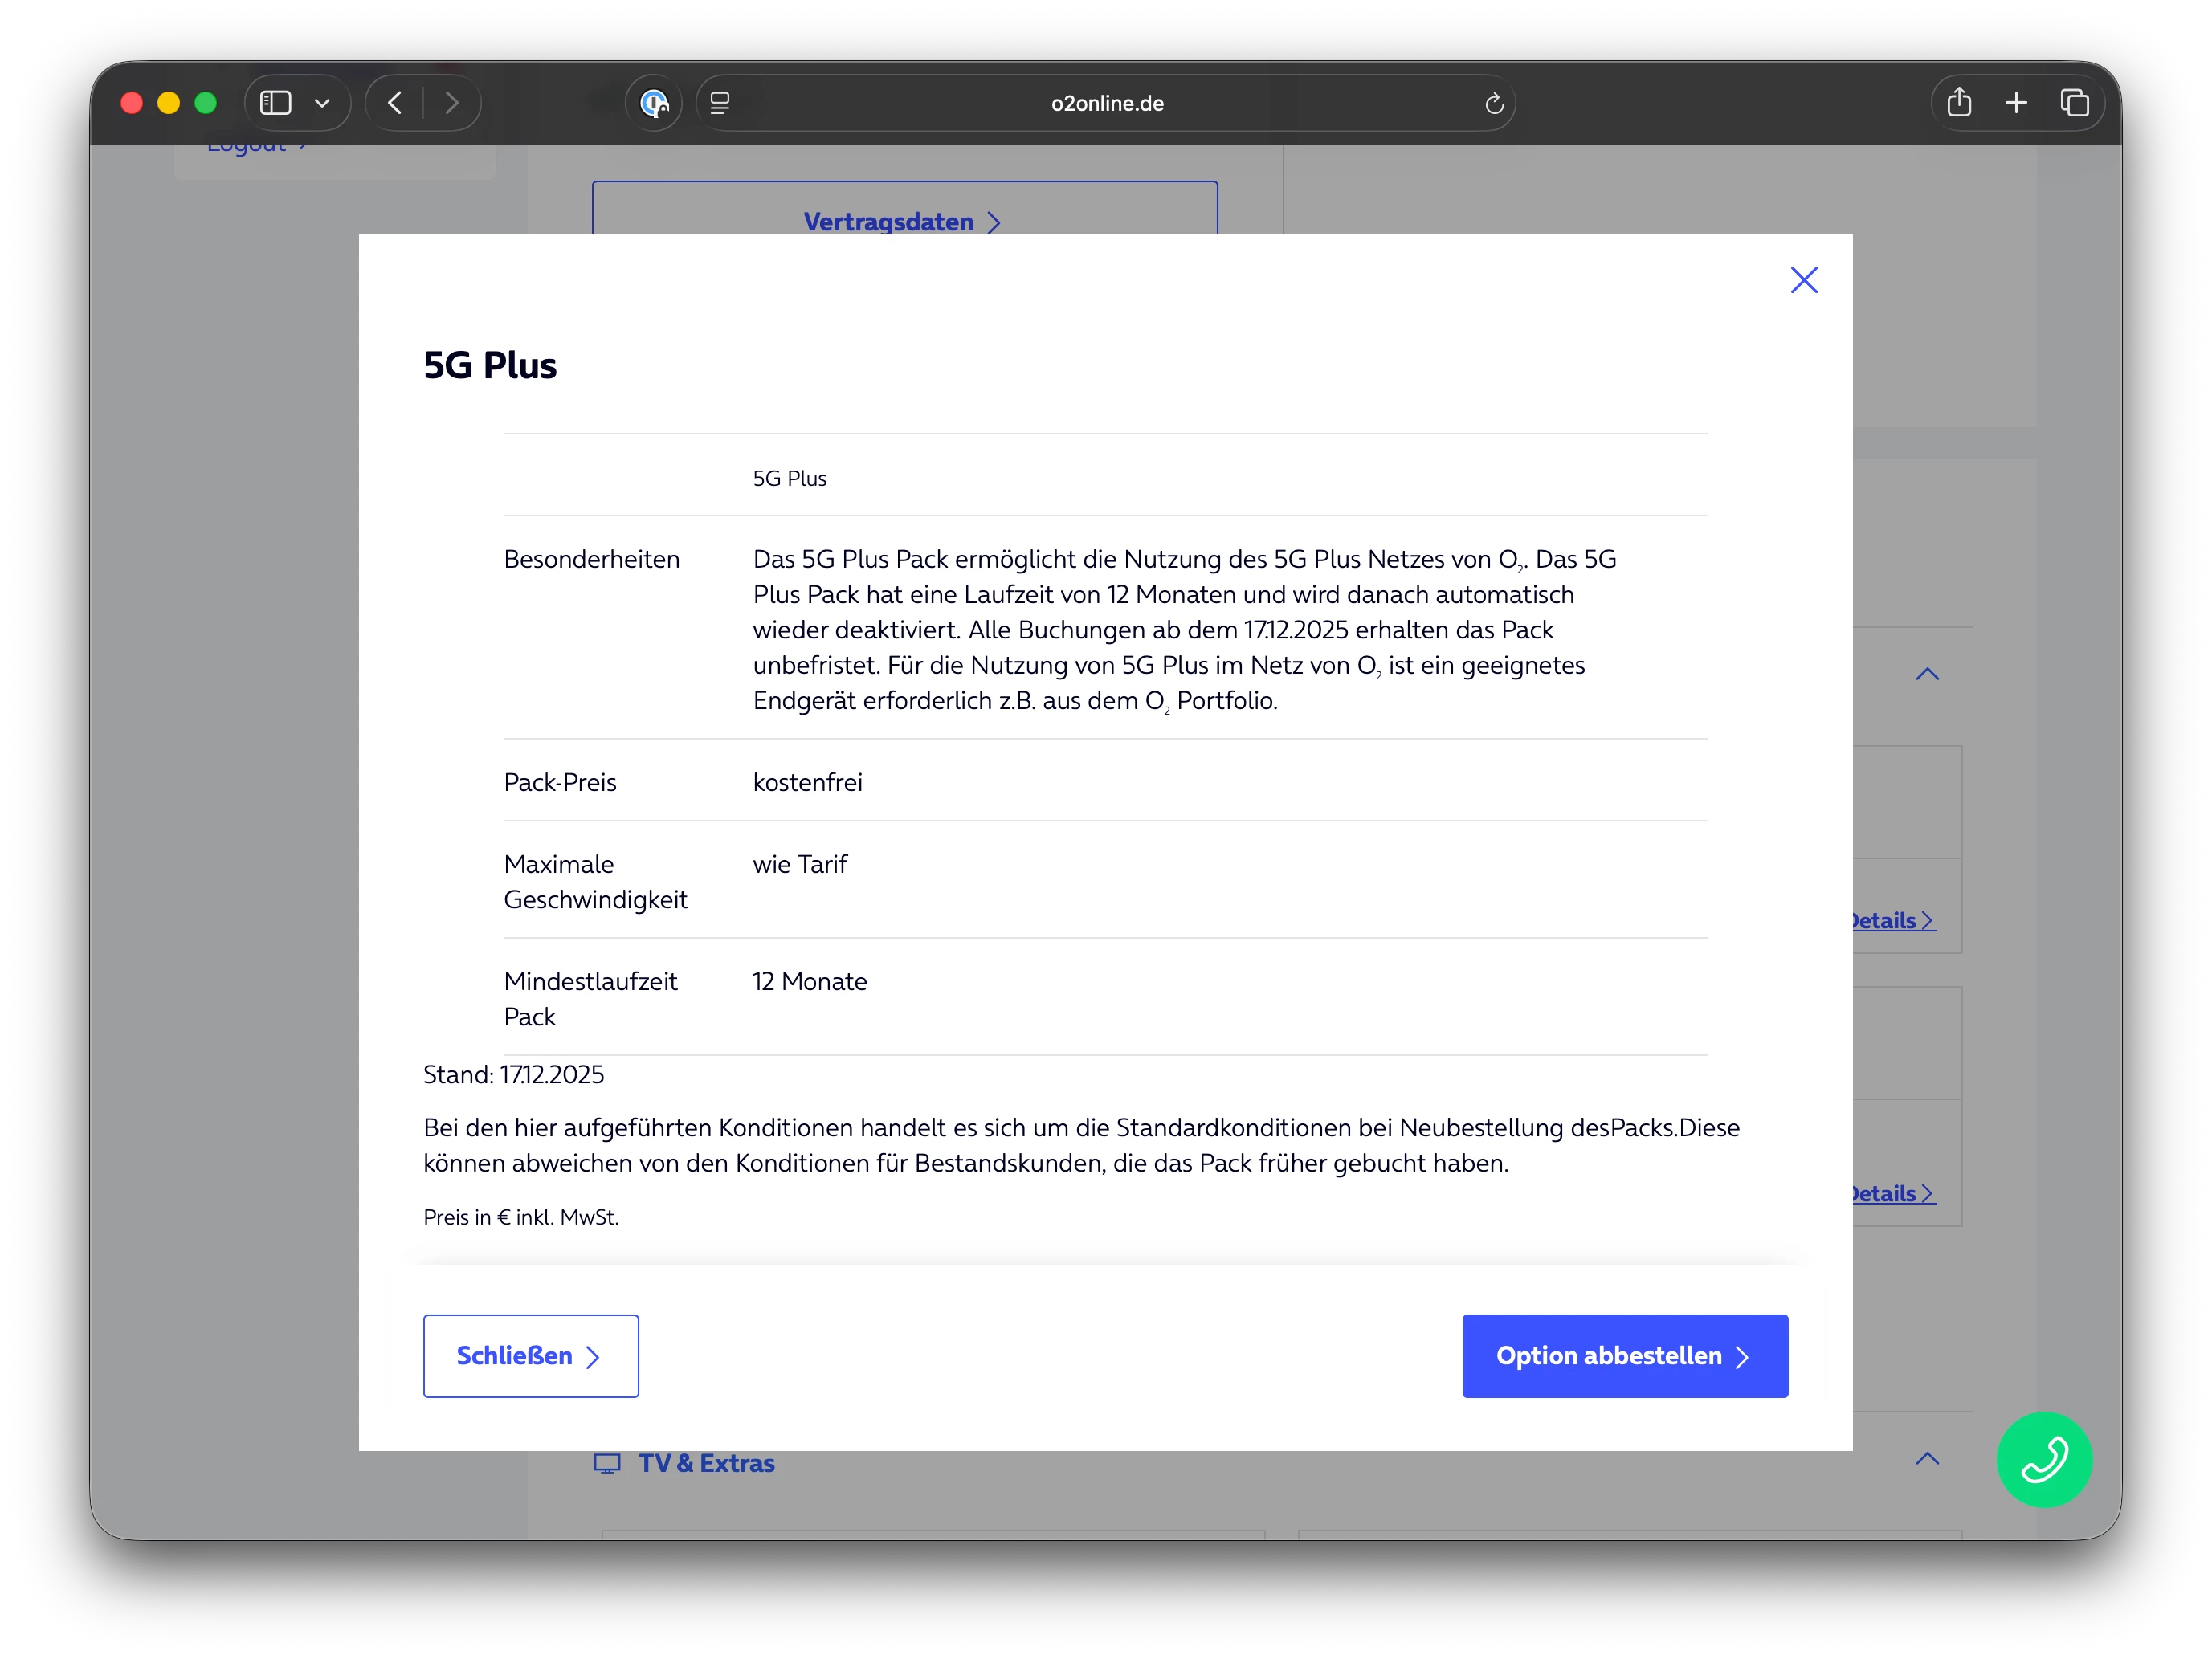Toggle Safari sidebar icon
Screen dimensions: 2212x1659
pos(276,103)
